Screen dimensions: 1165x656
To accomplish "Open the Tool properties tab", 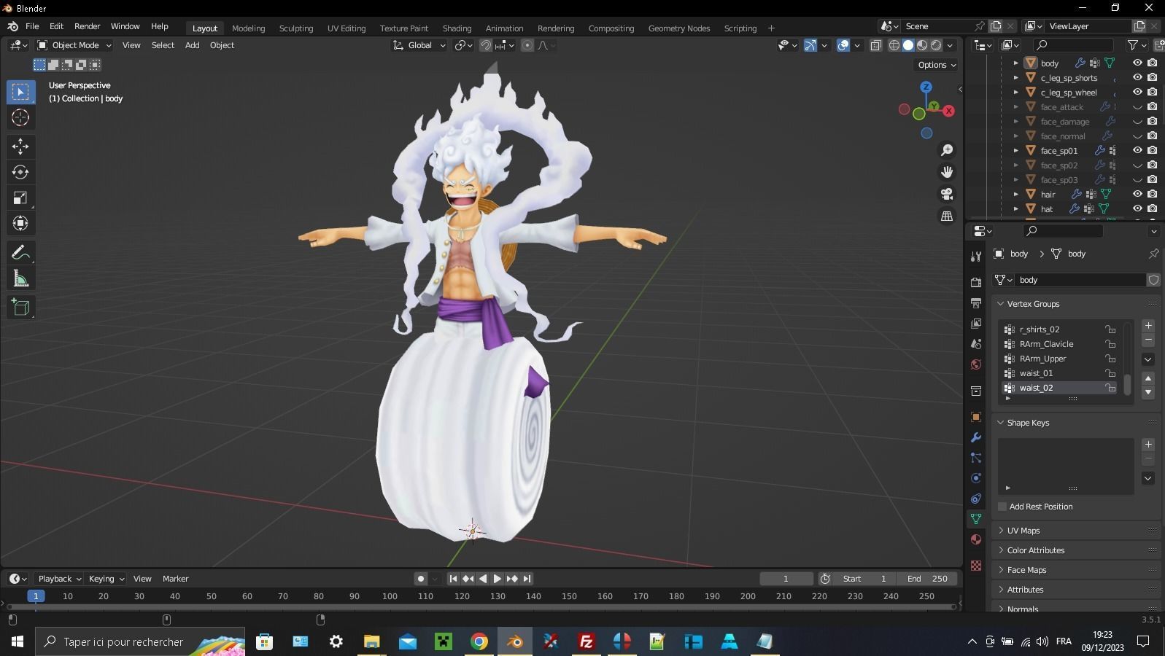I will tap(976, 256).
